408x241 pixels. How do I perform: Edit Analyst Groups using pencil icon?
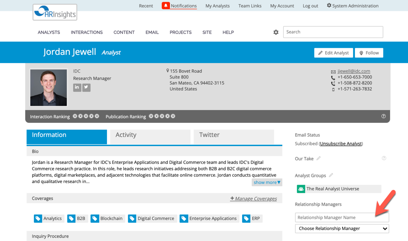pyautogui.click(x=331, y=175)
